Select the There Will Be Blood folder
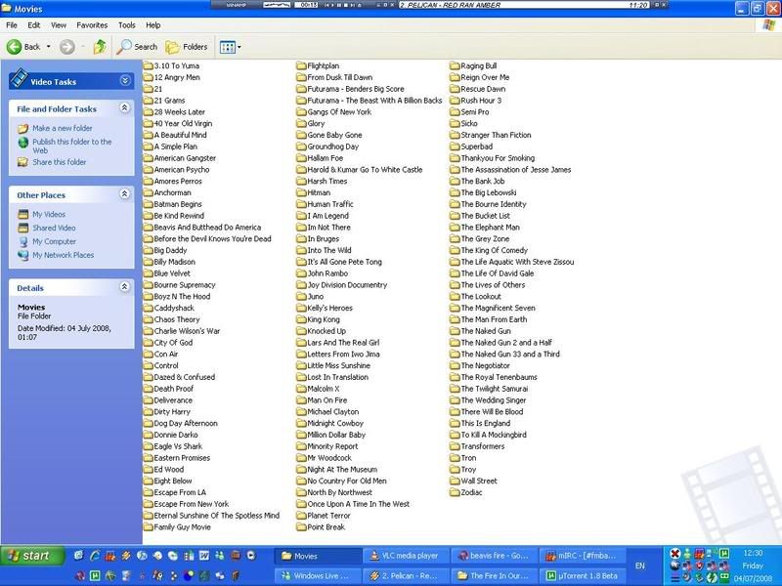 tap(492, 411)
